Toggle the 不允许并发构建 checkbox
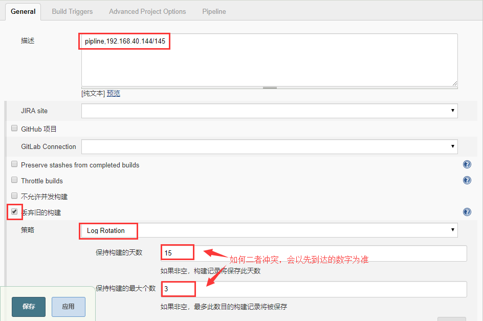483x321 pixels. click(x=14, y=196)
